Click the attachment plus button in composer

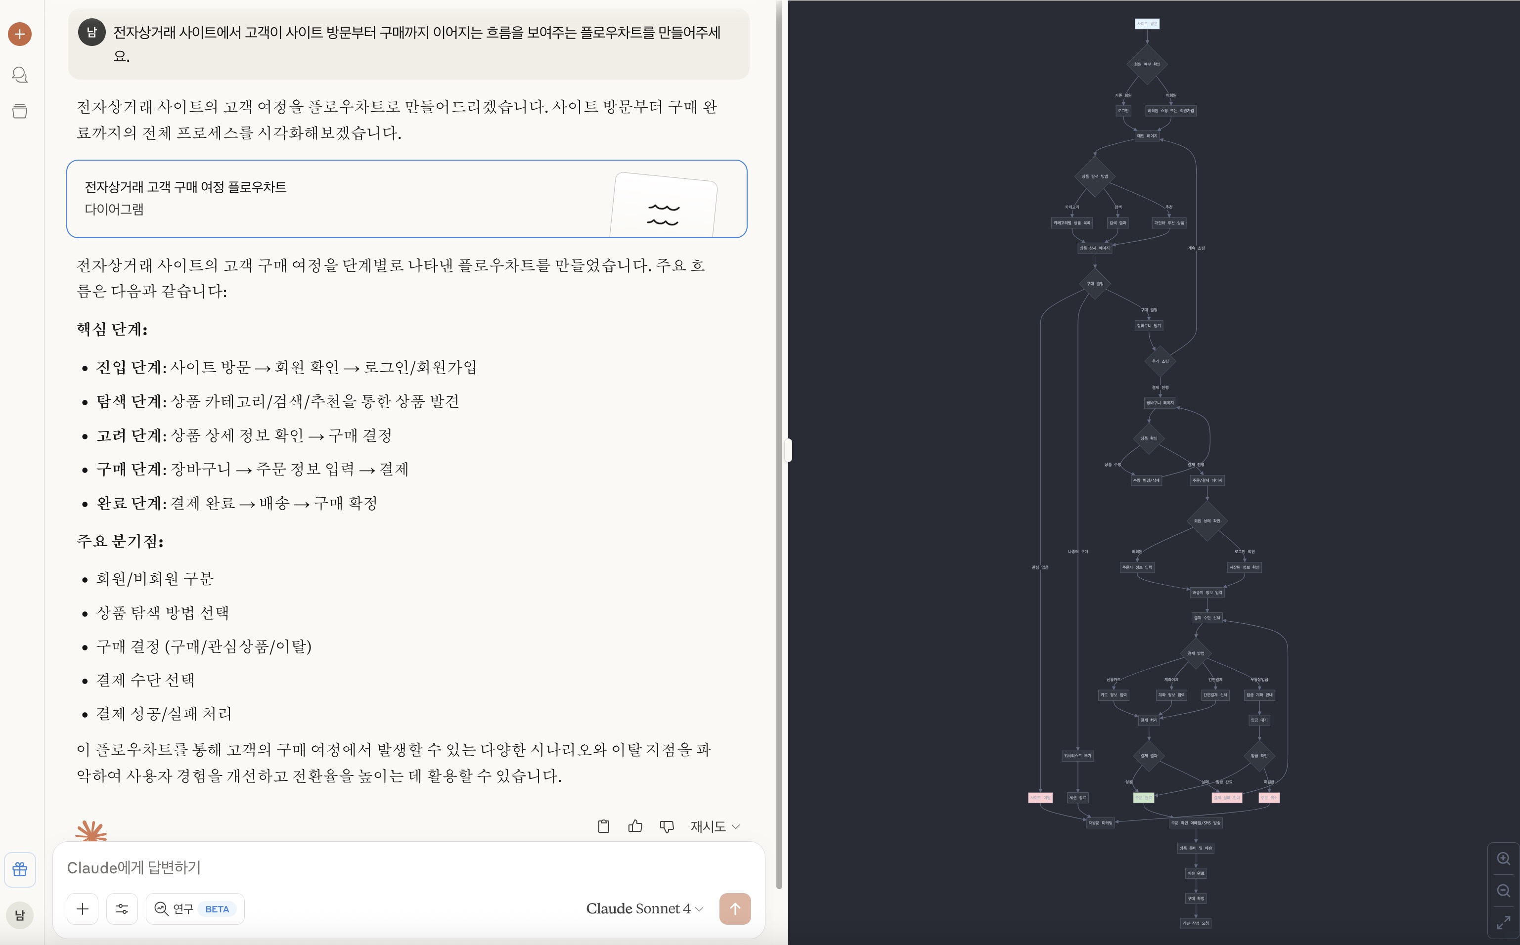coord(83,909)
